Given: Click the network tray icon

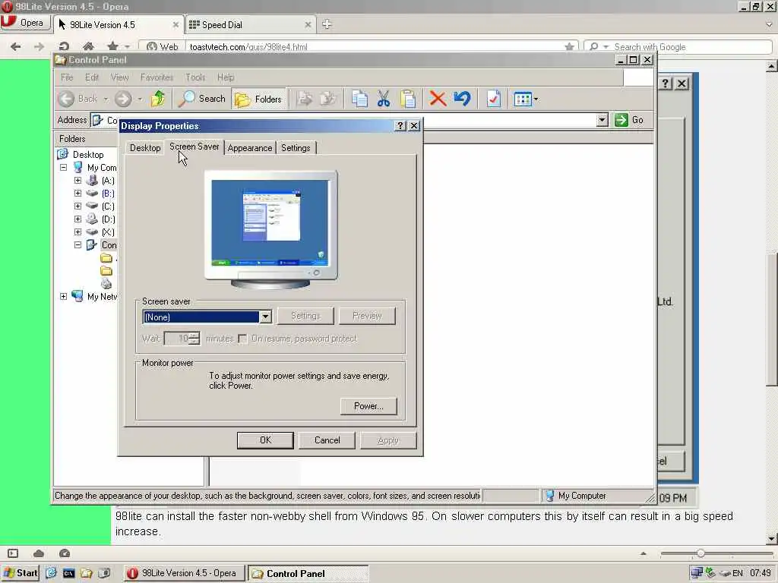Looking at the screenshot, I should coord(697,573).
